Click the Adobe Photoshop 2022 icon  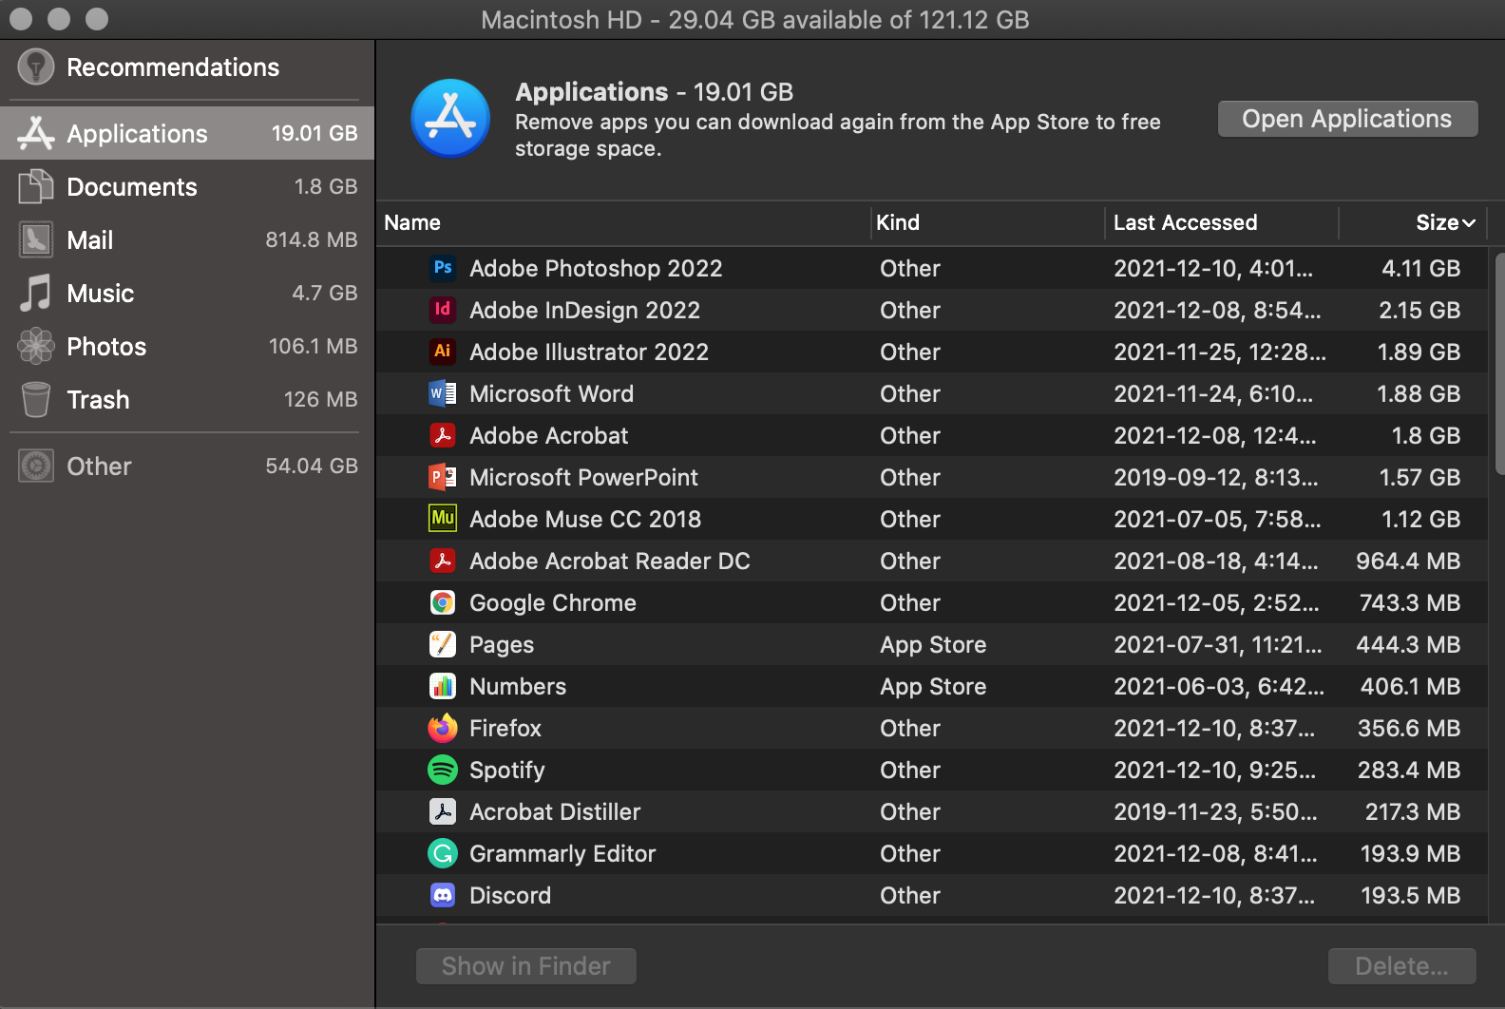point(443,268)
